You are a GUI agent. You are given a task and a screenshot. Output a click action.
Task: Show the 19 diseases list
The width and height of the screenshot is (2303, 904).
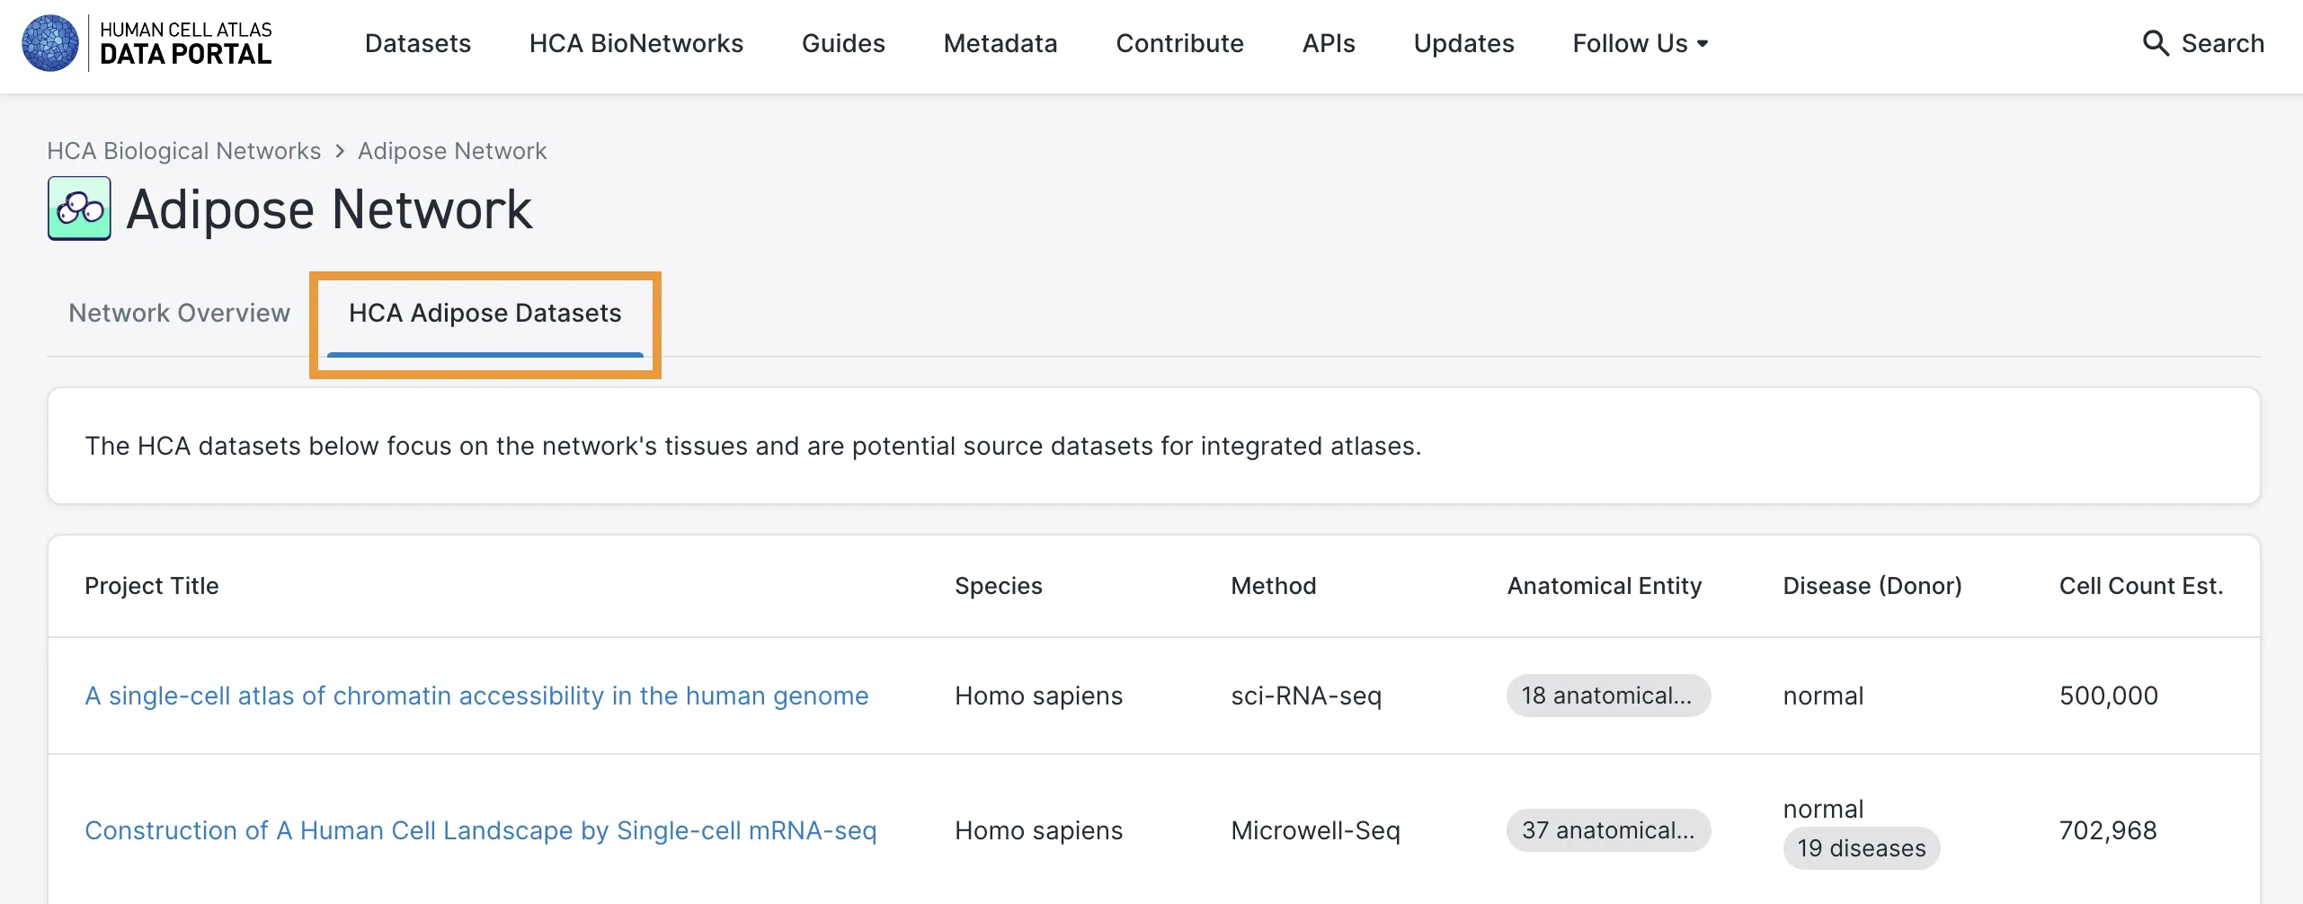click(1861, 848)
